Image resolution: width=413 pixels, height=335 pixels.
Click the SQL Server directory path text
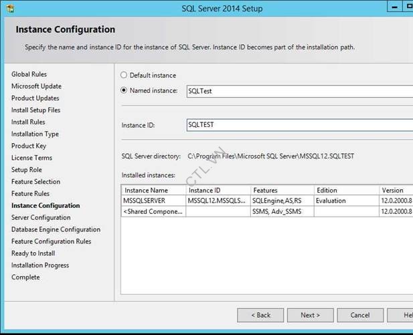click(x=271, y=156)
